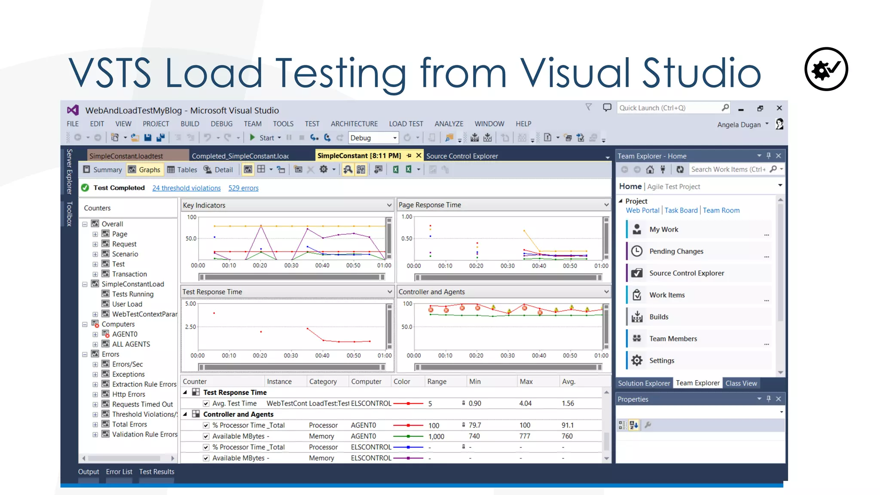Image resolution: width=880 pixels, height=495 pixels.
Task: Open the Settings gear in Team Explorer
Action: [637, 361]
